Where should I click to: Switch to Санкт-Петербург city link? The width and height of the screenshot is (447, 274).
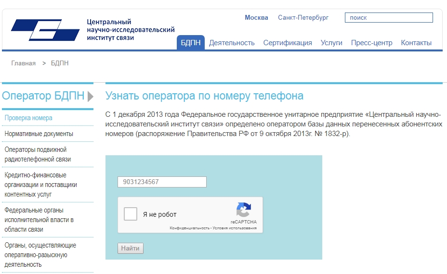[303, 18]
